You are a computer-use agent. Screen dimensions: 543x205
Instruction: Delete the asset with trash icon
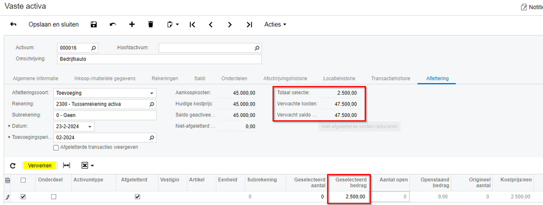(151, 24)
